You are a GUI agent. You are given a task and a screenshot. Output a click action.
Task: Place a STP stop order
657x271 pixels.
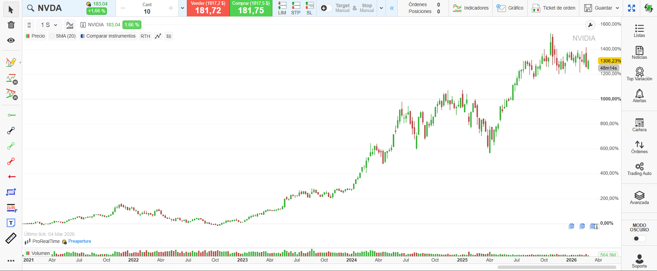(296, 8)
